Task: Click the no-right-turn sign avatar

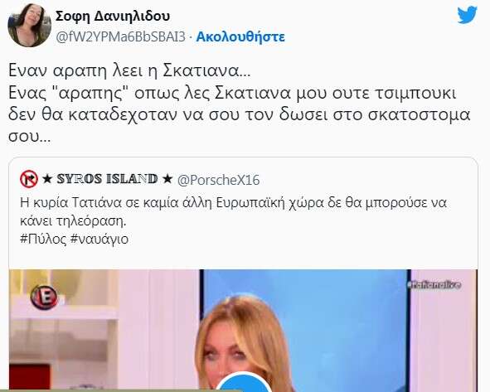Action: point(29,179)
